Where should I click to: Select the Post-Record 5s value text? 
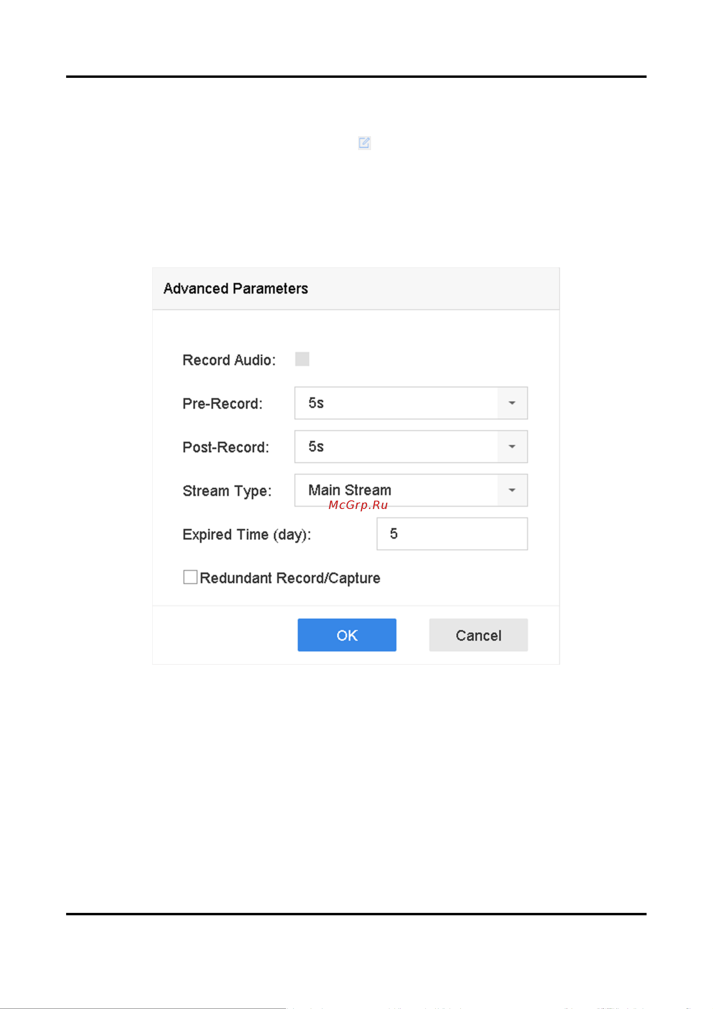tap(316, 446)
